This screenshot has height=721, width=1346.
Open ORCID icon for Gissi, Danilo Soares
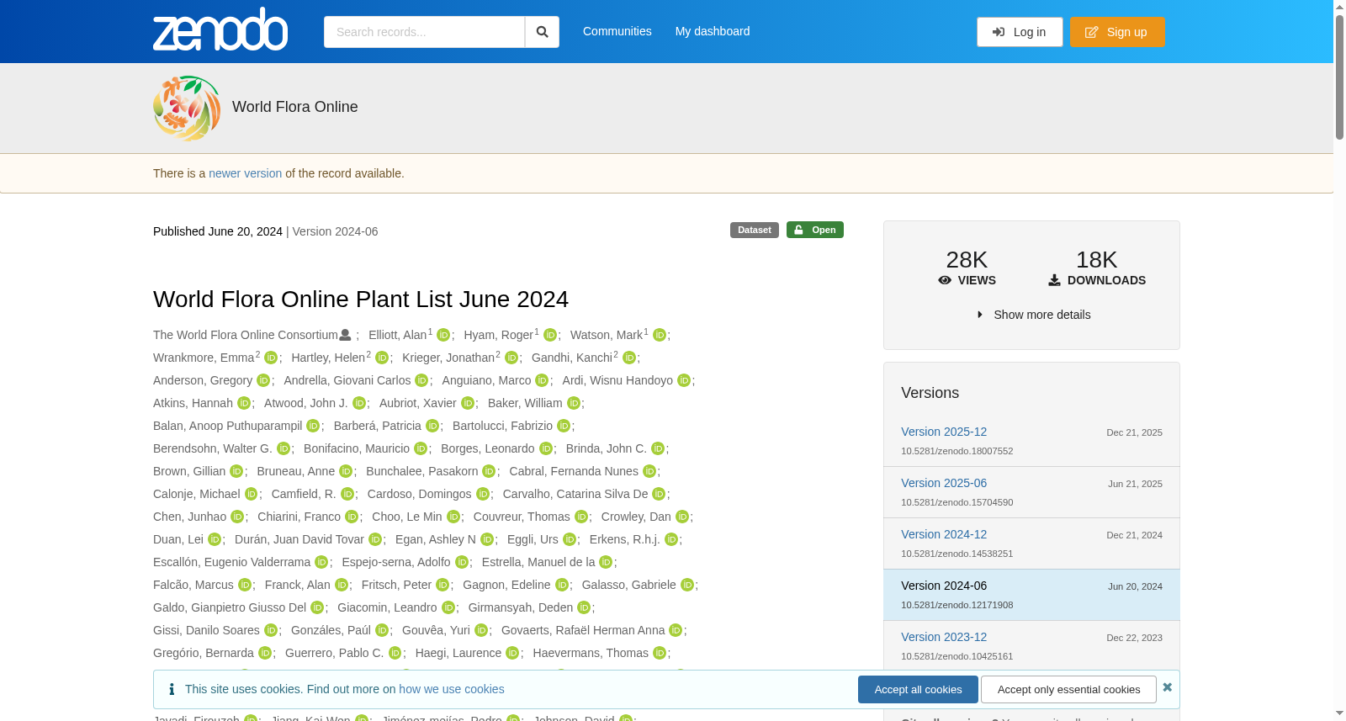pyautogui.click(x=271, y=630)
